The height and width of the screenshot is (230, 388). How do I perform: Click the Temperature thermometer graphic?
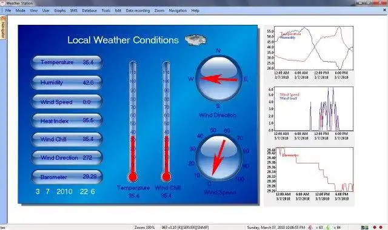pyautogui.click(x=133, y=122)
